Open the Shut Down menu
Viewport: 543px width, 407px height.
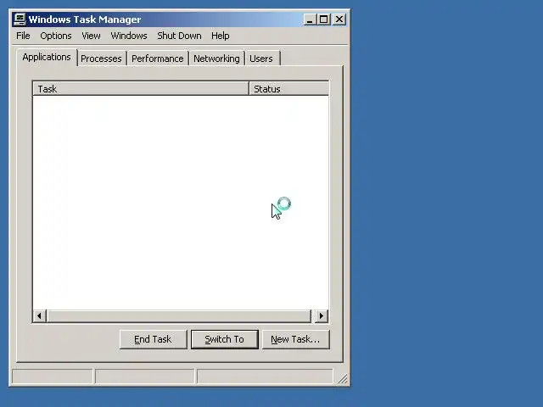tap(179, 36)
